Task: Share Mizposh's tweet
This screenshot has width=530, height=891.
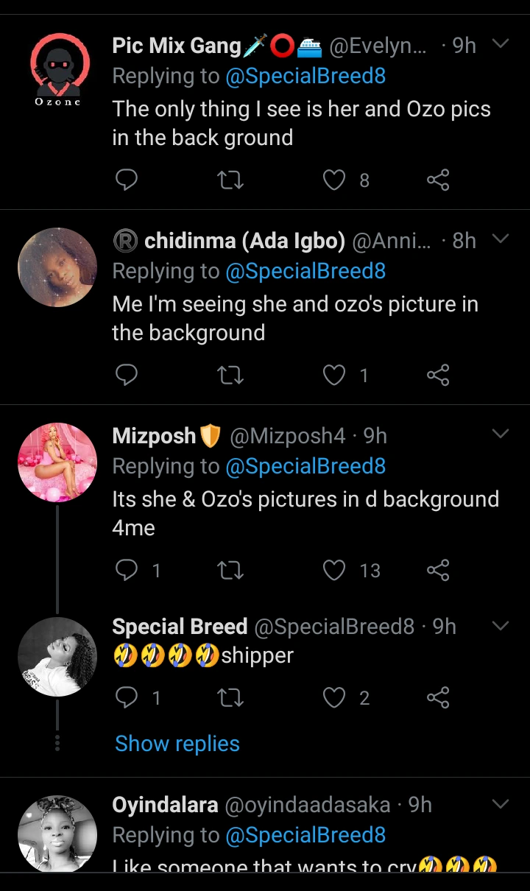Action: pyautogui.click(x=438, y=570)
